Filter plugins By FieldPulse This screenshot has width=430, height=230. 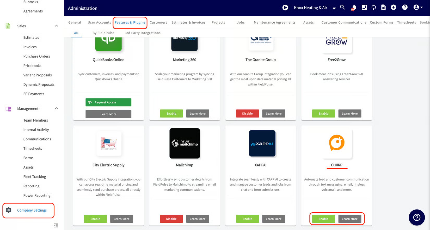(x=103, y=33)
